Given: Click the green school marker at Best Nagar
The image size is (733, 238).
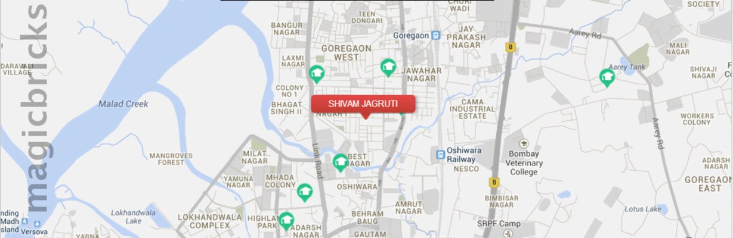Looking at the screenshot, I should pyautogui.click(x=340, y=162).
